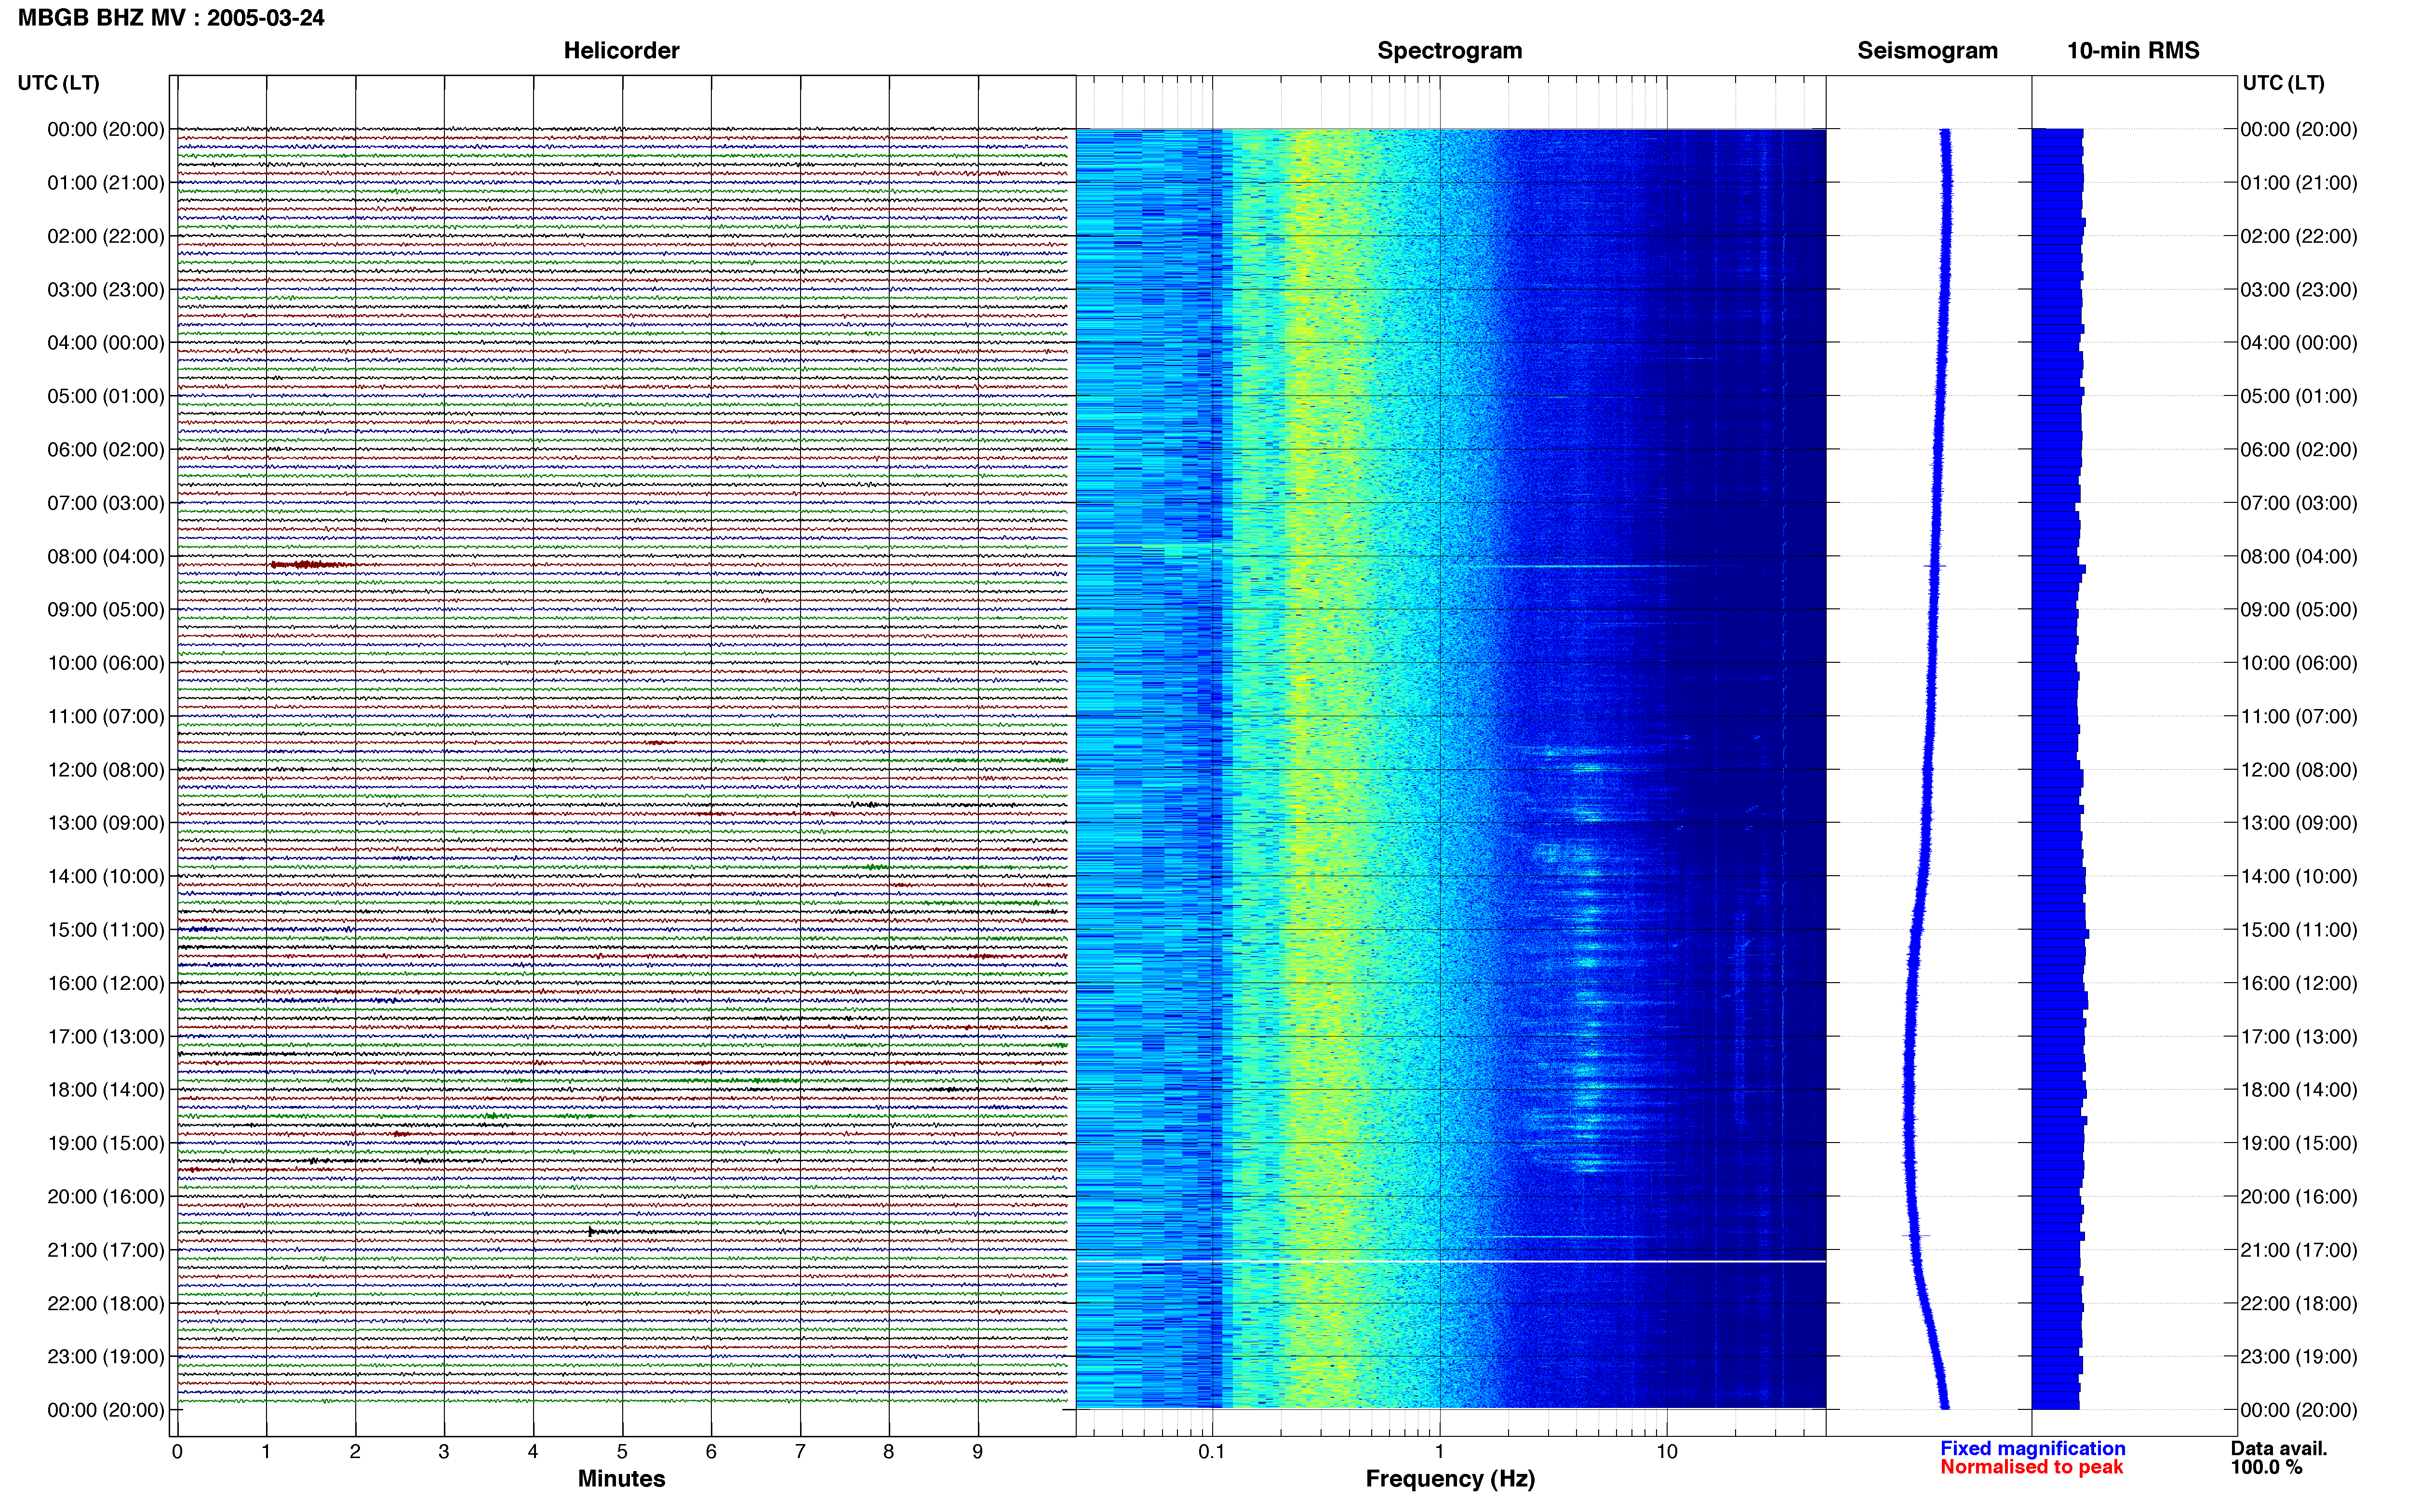Image resolution: width=2419 pixels, height=1512 pixels.
Task: Select the 10-min RMS panel heading
Action: point(2133,50)
